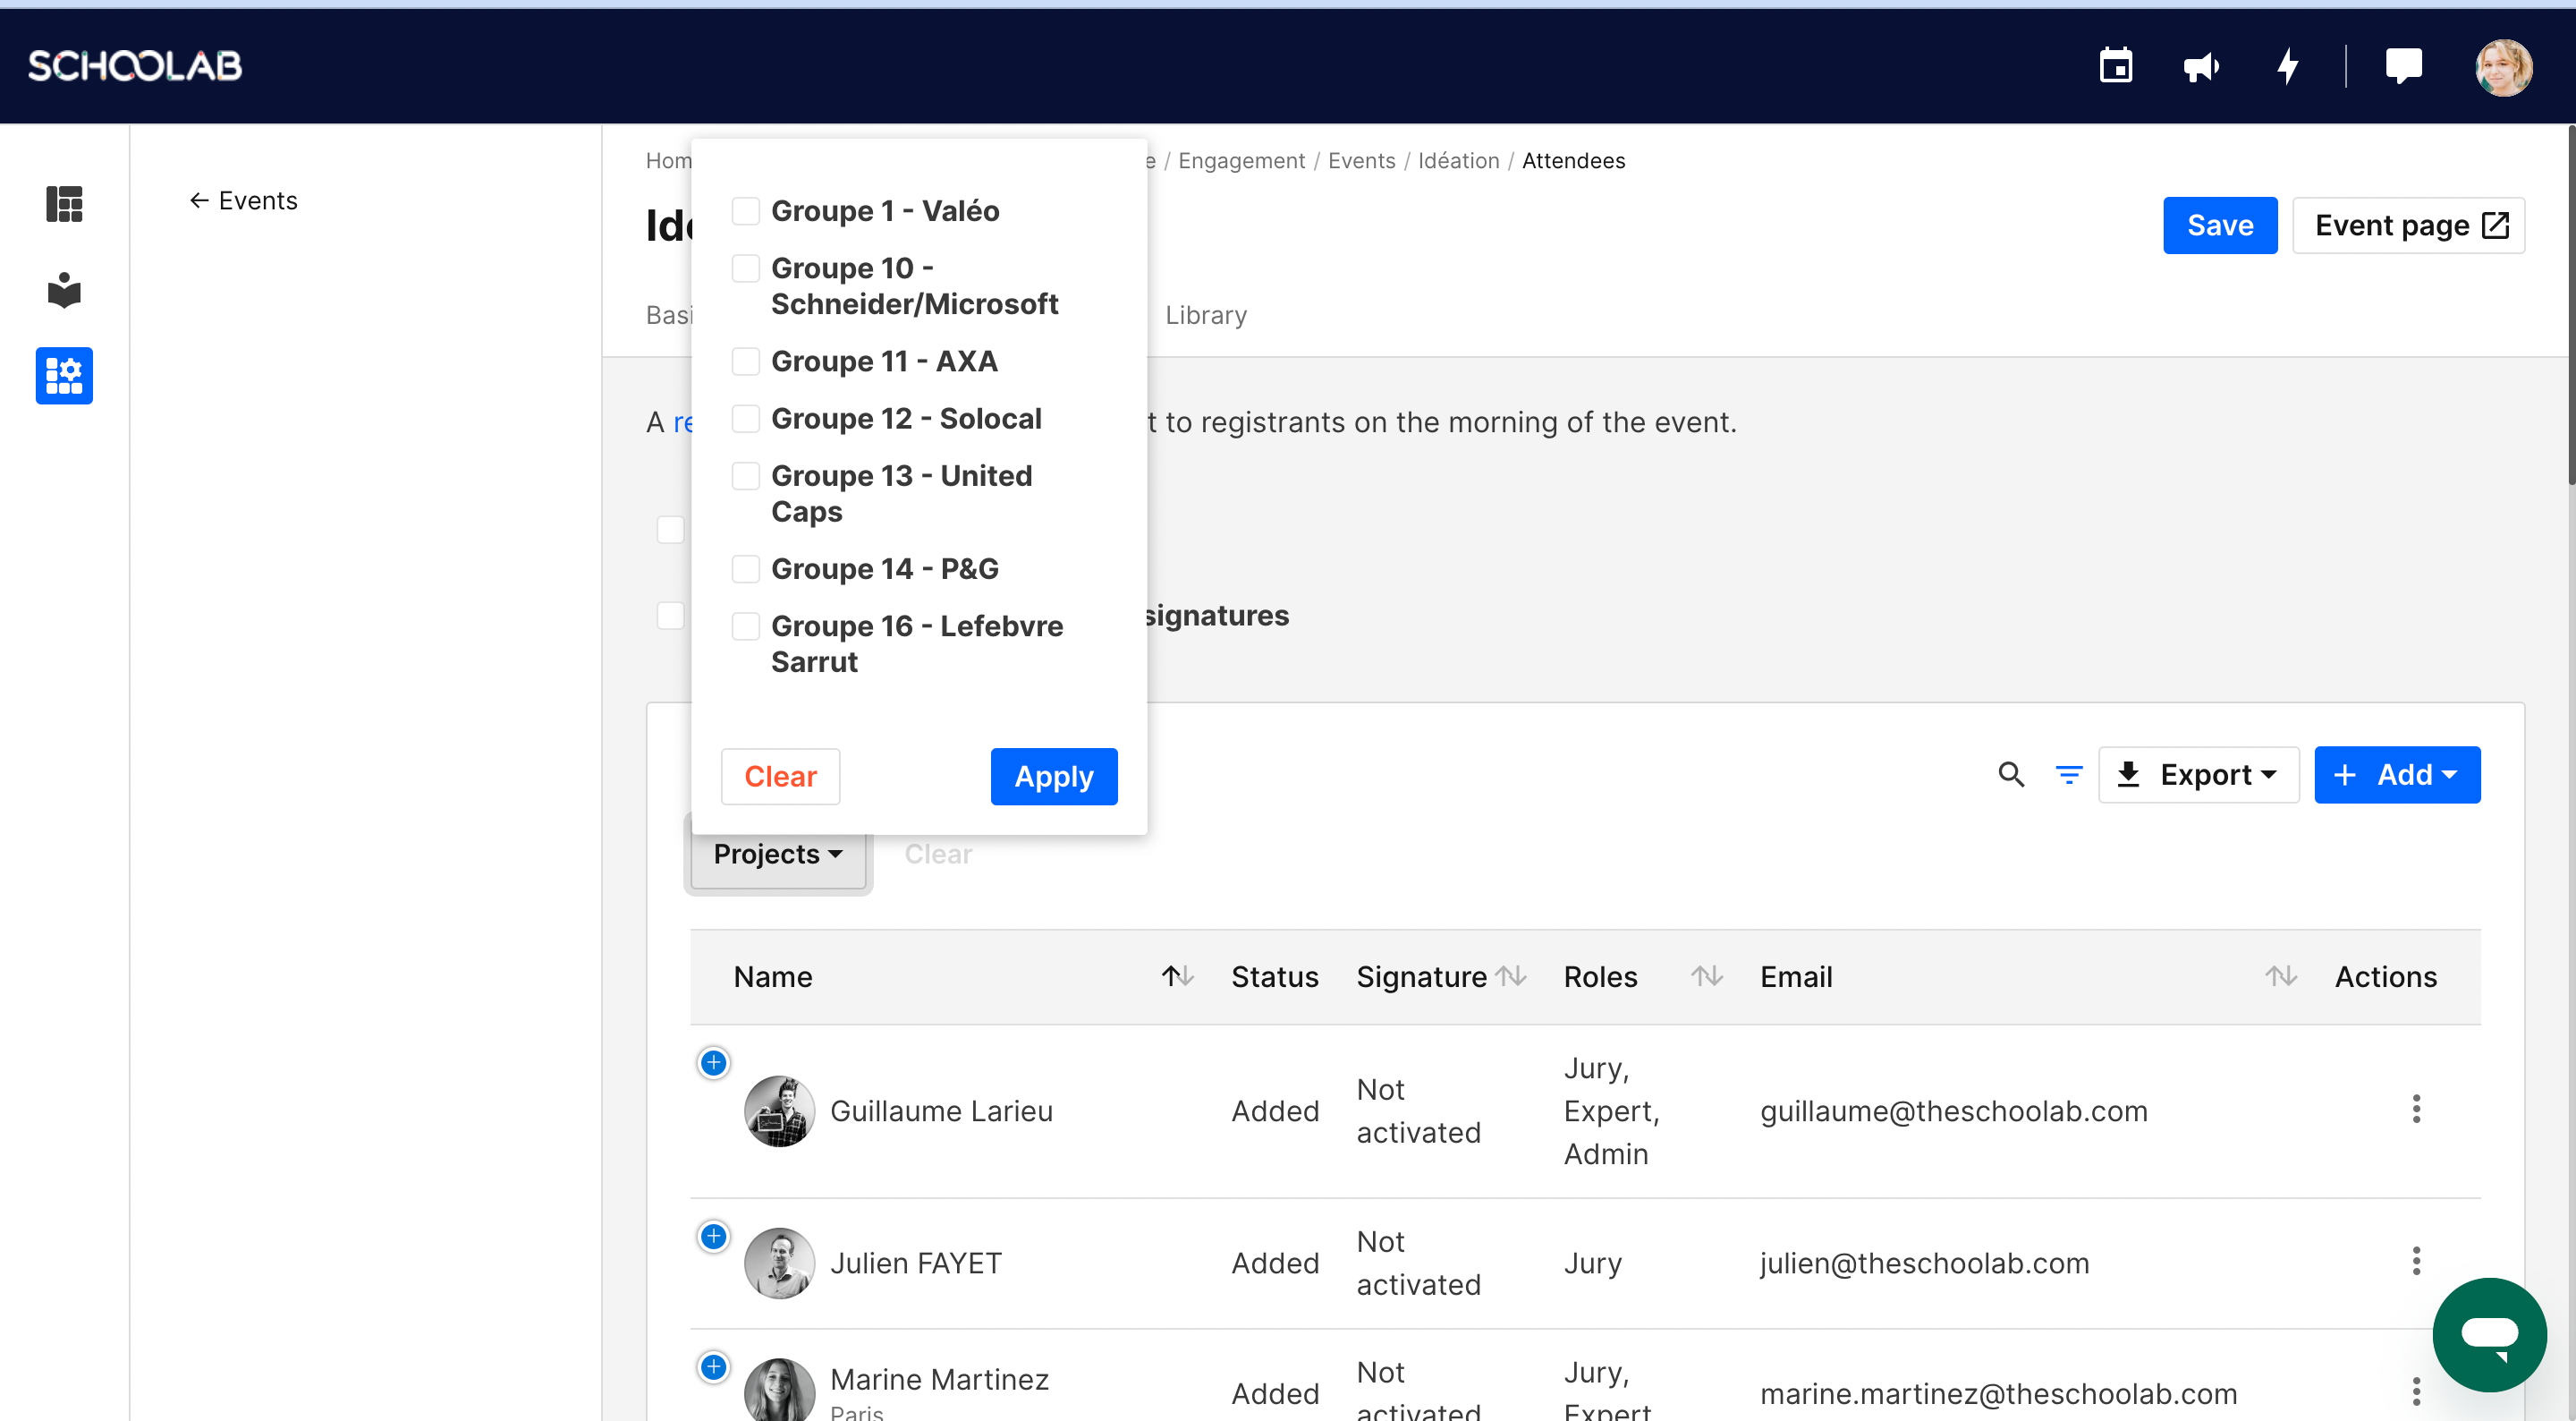The image size is (2576, 1421).
Task: Open the chat messages icon in header
Action: click(x=2403, y=66)
